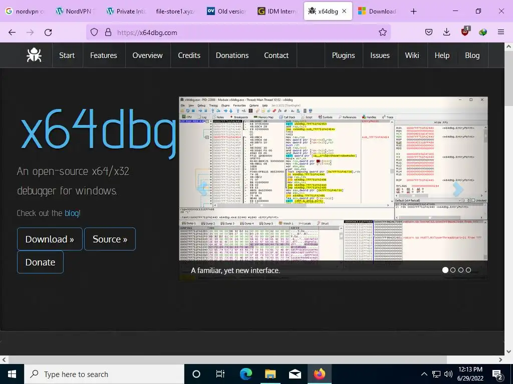The image size is (513, 384).
Task: Click the Windows Start button
Action: tap(12, 374)
